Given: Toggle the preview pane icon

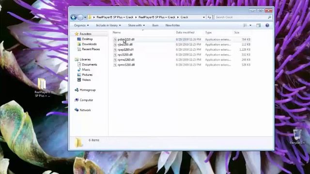Looking at the screenshot, I should click(259, 26).
